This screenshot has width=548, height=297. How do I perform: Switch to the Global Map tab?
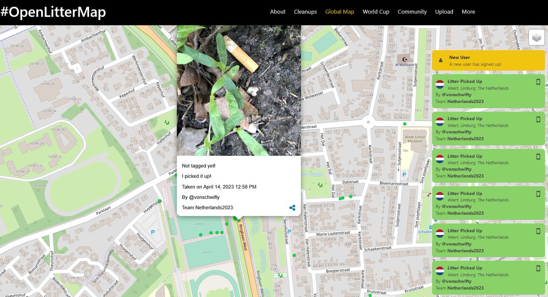[339, 12]
